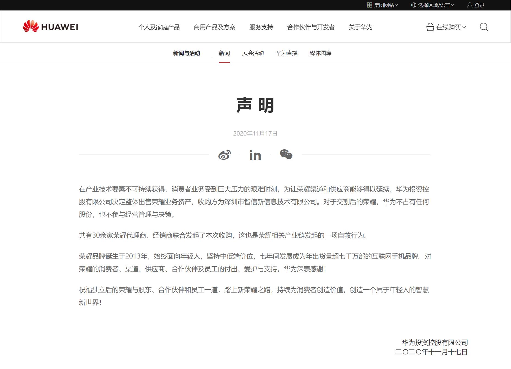Click the 声明 title heading
This screenshot has height=369, width=511.
coord(255,105)
